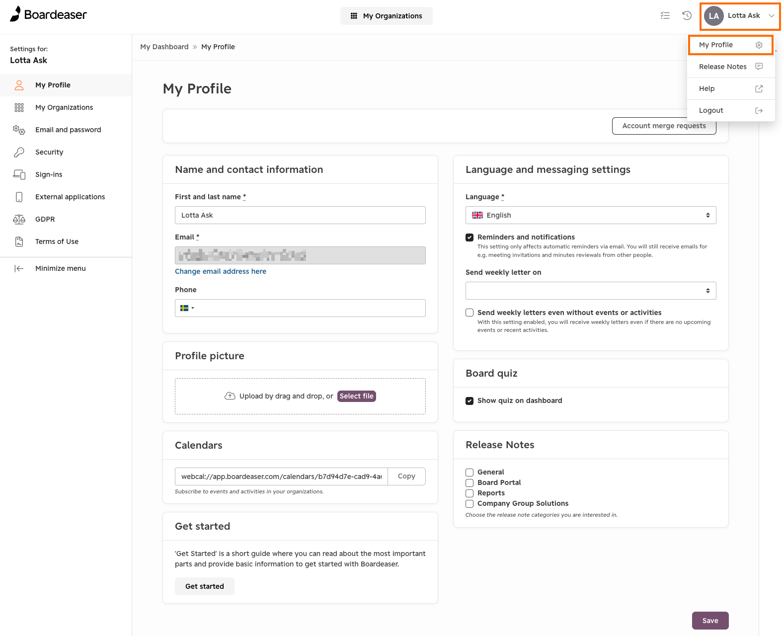Open Security settings in sidebar
The width and height of the screenshot is (782, 636).
tap(66, 152)
